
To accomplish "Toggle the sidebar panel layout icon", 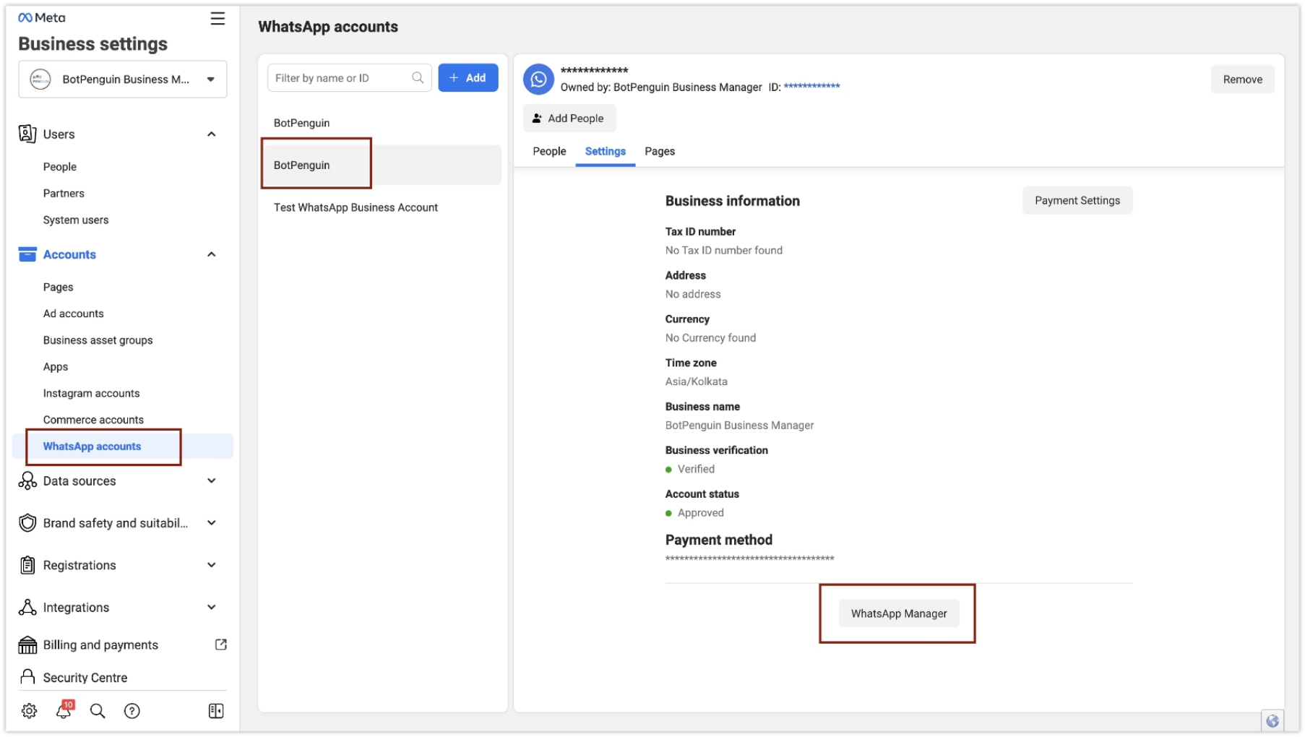I will click(x=216, y=711).
